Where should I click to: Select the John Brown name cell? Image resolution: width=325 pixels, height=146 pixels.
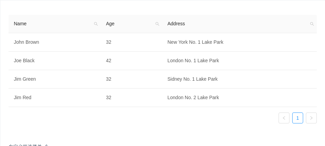pyautogui.click(x=27, y=42)
